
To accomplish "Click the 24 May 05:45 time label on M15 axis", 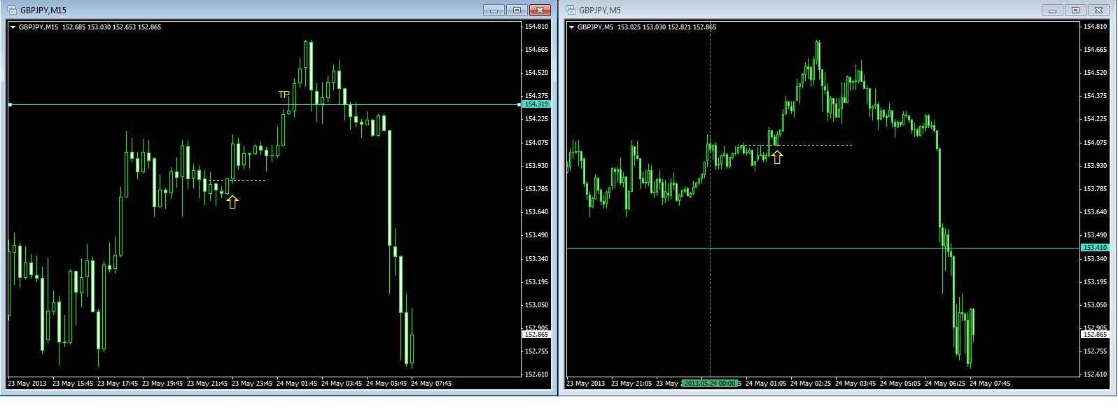I will pos(386,384).
